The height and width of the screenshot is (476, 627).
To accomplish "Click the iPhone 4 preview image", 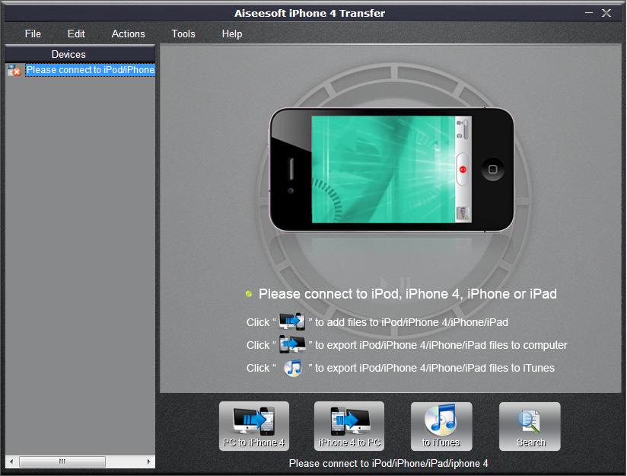I will pyautogui.click(x=391, y=169).
